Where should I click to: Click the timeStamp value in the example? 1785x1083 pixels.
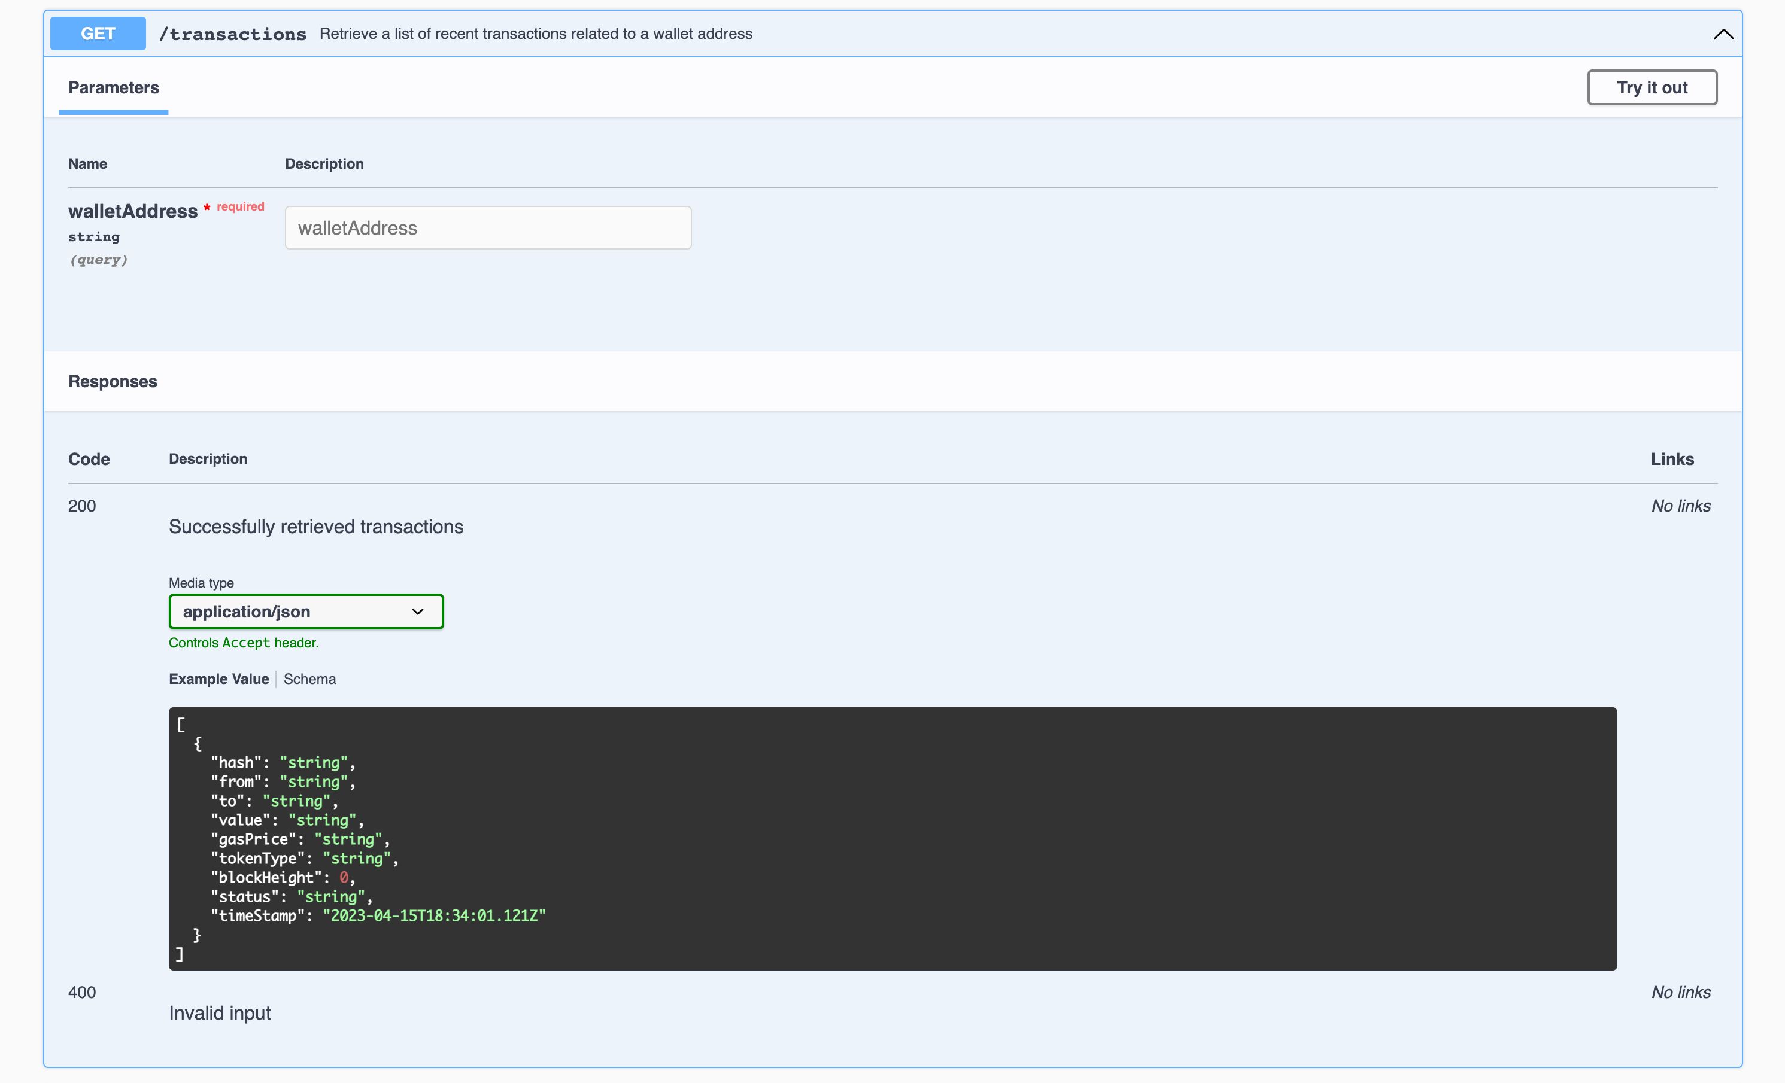[x=434, y=916]
